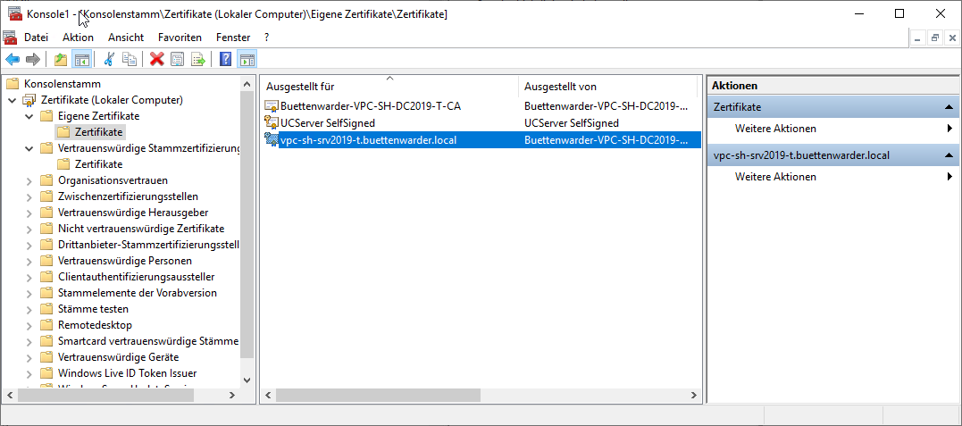The width and height of the screenshot is (962, 426).
Task: Toggle the console tree pane icon
Action: pos(81,59)
